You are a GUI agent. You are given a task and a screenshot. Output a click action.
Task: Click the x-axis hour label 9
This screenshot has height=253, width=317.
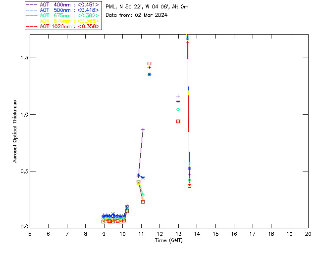(x=104, y=234)
